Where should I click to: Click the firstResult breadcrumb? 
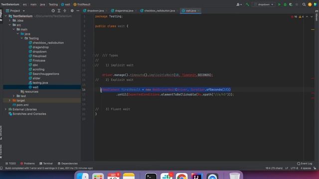tap(82, 4)
